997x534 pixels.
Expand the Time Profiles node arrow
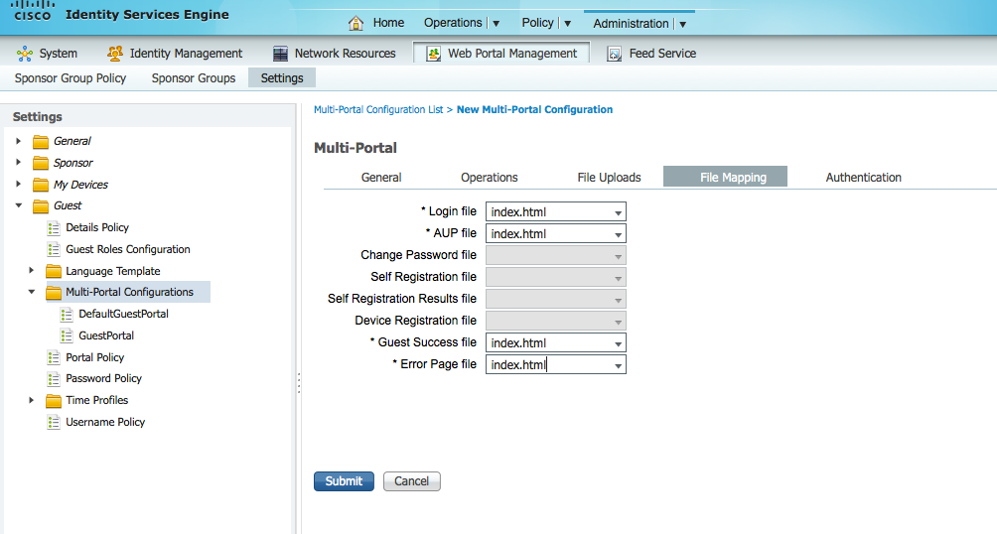pos(31,401)
